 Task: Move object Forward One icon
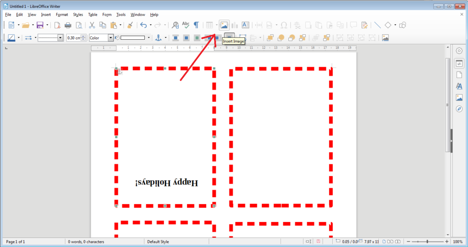281,37
